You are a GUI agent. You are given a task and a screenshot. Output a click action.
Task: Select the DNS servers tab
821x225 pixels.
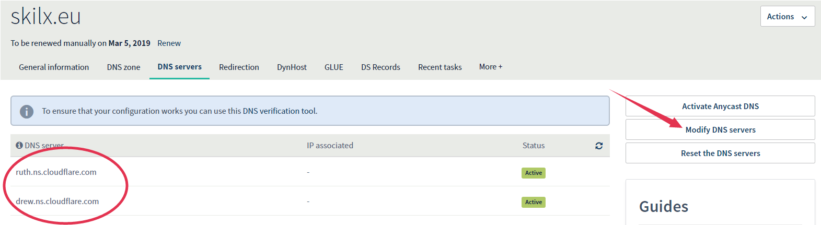coord(179,67)
